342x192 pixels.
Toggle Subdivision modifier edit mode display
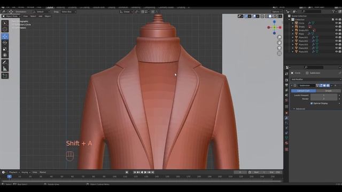pos(321,85)
